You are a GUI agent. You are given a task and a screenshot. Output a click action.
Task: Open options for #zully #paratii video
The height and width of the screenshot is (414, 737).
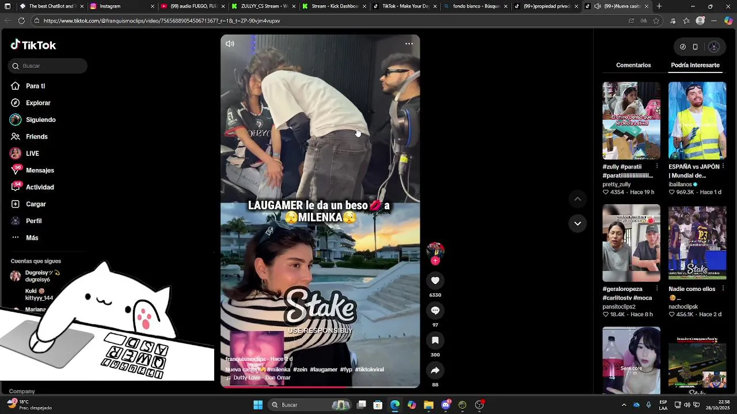657,167
